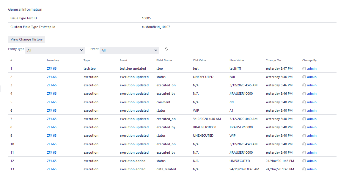Open ZFJ-66 issue link in row 1
This screenshot has width=338, height=176.
pos(52,68)
